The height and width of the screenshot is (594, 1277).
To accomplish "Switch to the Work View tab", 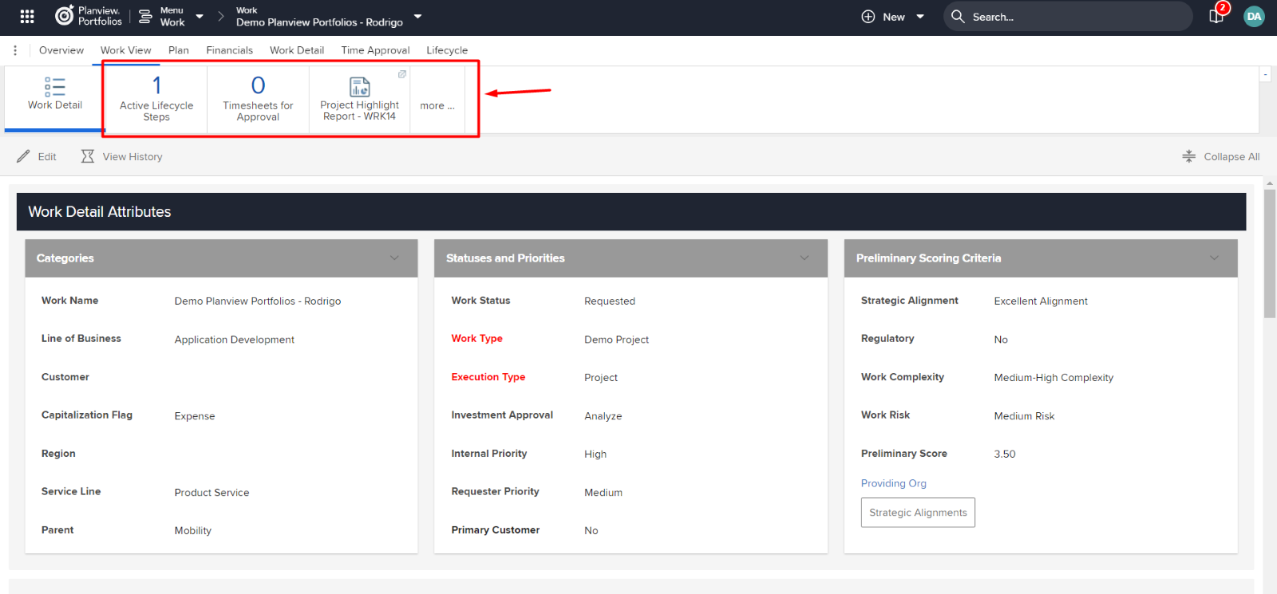I will coord(126,50).
